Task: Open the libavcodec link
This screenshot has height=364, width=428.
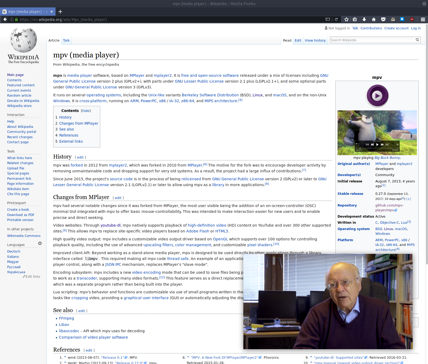Action: (x=69, y=331)
